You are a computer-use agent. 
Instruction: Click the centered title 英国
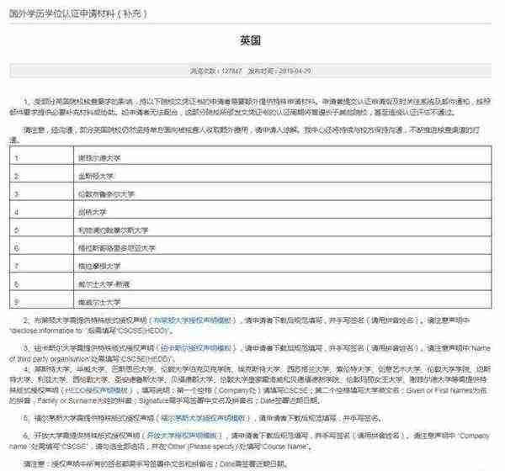coord(250,40)
